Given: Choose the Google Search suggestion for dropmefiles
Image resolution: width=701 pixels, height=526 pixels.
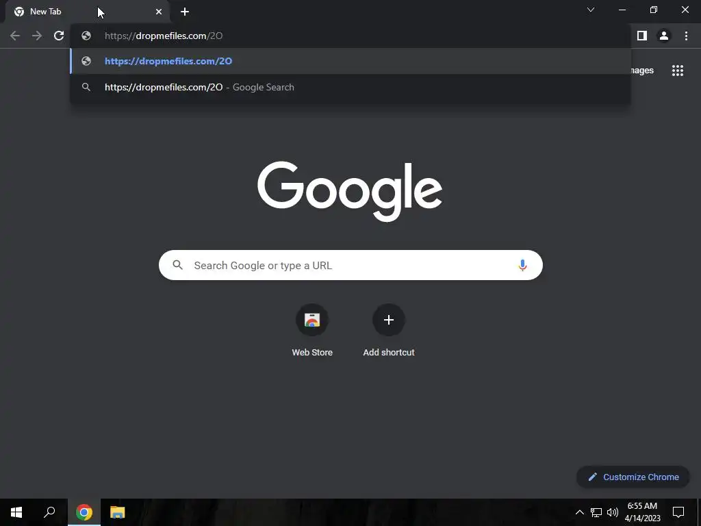Looking at the screenshot, I should point(350,87).
